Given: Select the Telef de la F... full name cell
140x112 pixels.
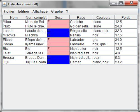Looking at the screenshot, I should (x=36, y=53).
